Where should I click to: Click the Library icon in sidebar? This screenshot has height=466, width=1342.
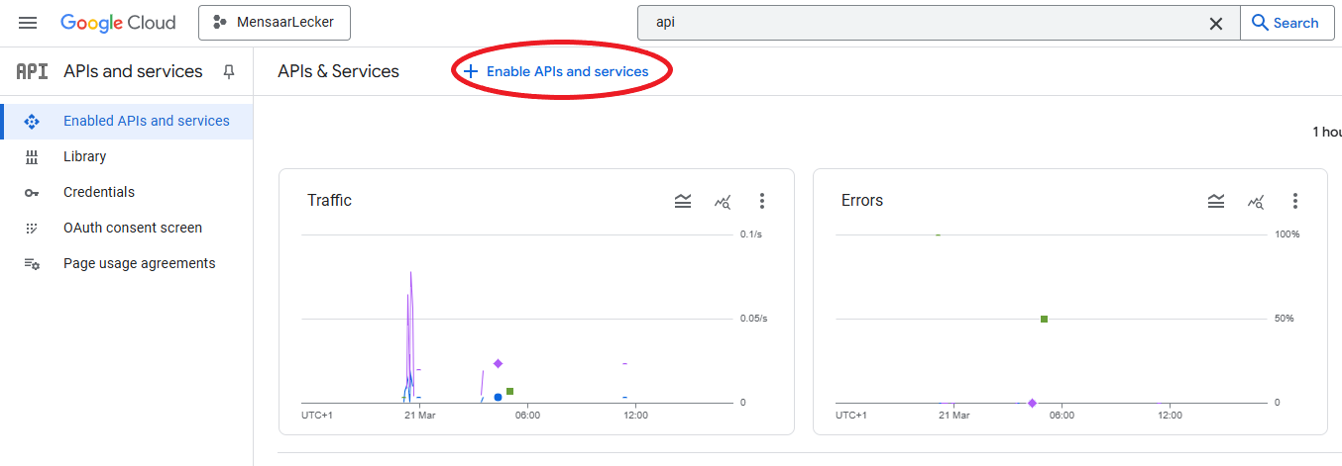[x=32, y=157]
